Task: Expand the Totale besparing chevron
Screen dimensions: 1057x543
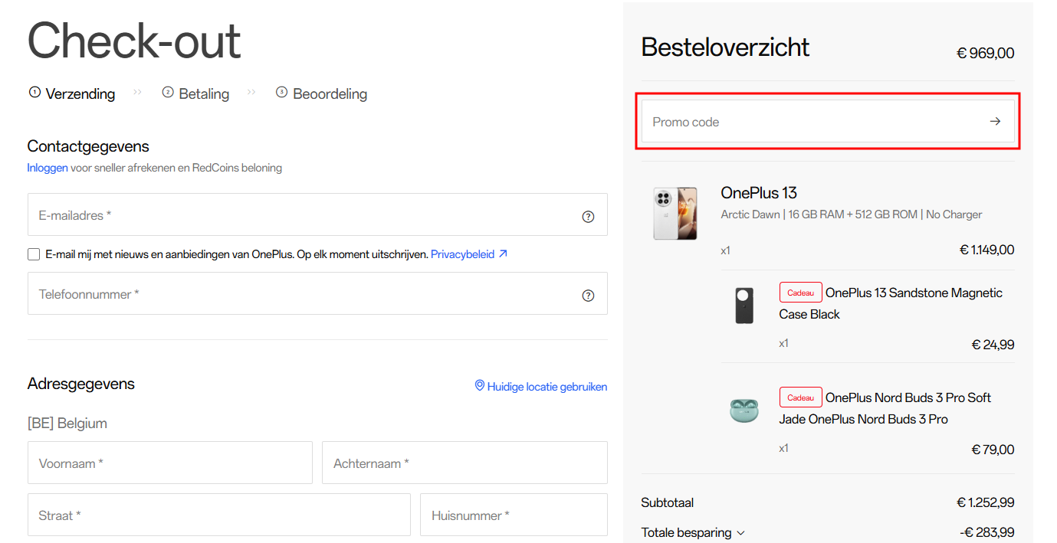Action: tap(740, 533)
